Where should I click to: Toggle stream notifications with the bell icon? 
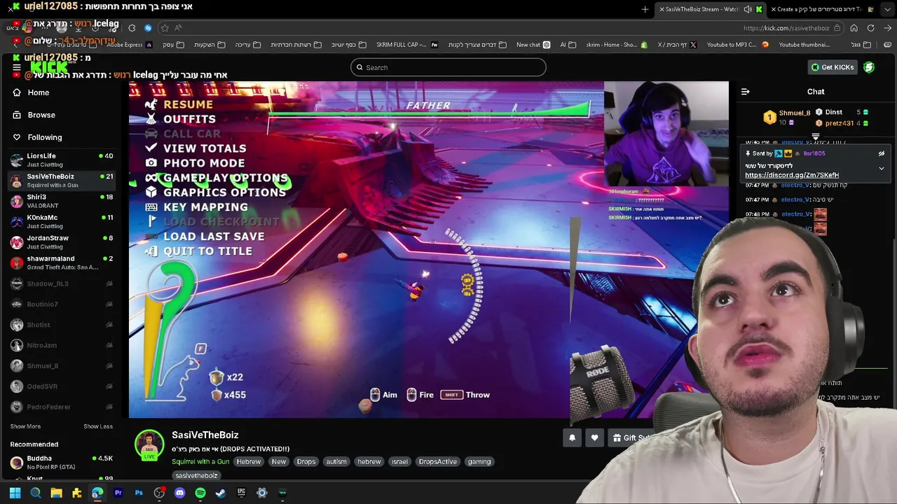[x=572, y=437]
